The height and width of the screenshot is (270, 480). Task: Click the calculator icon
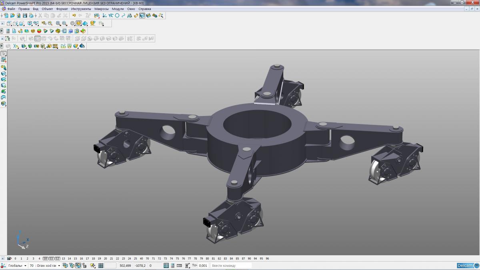(8, 31)
